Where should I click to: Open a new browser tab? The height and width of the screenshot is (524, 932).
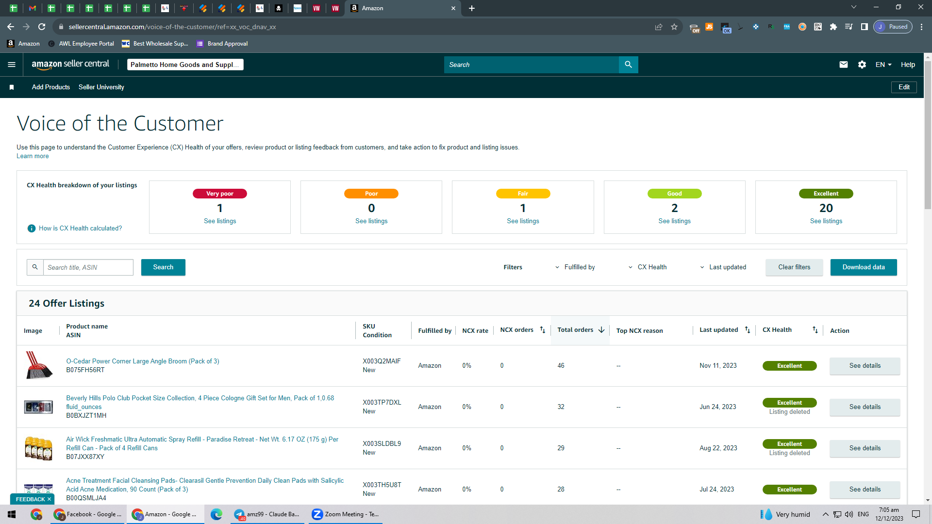coord(472,8)
